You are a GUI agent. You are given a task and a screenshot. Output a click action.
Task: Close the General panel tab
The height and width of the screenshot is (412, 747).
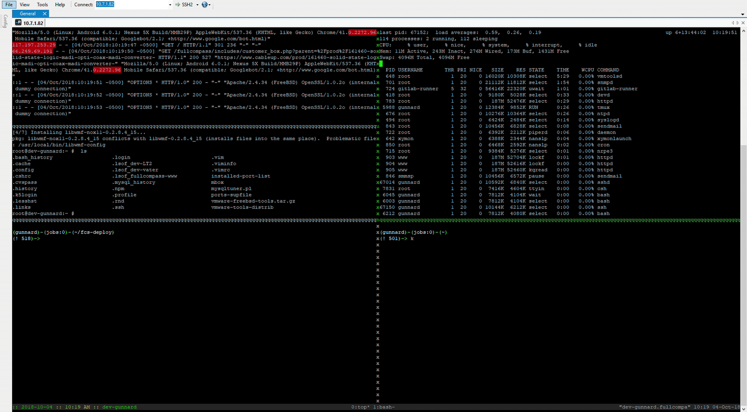point(44,13)
